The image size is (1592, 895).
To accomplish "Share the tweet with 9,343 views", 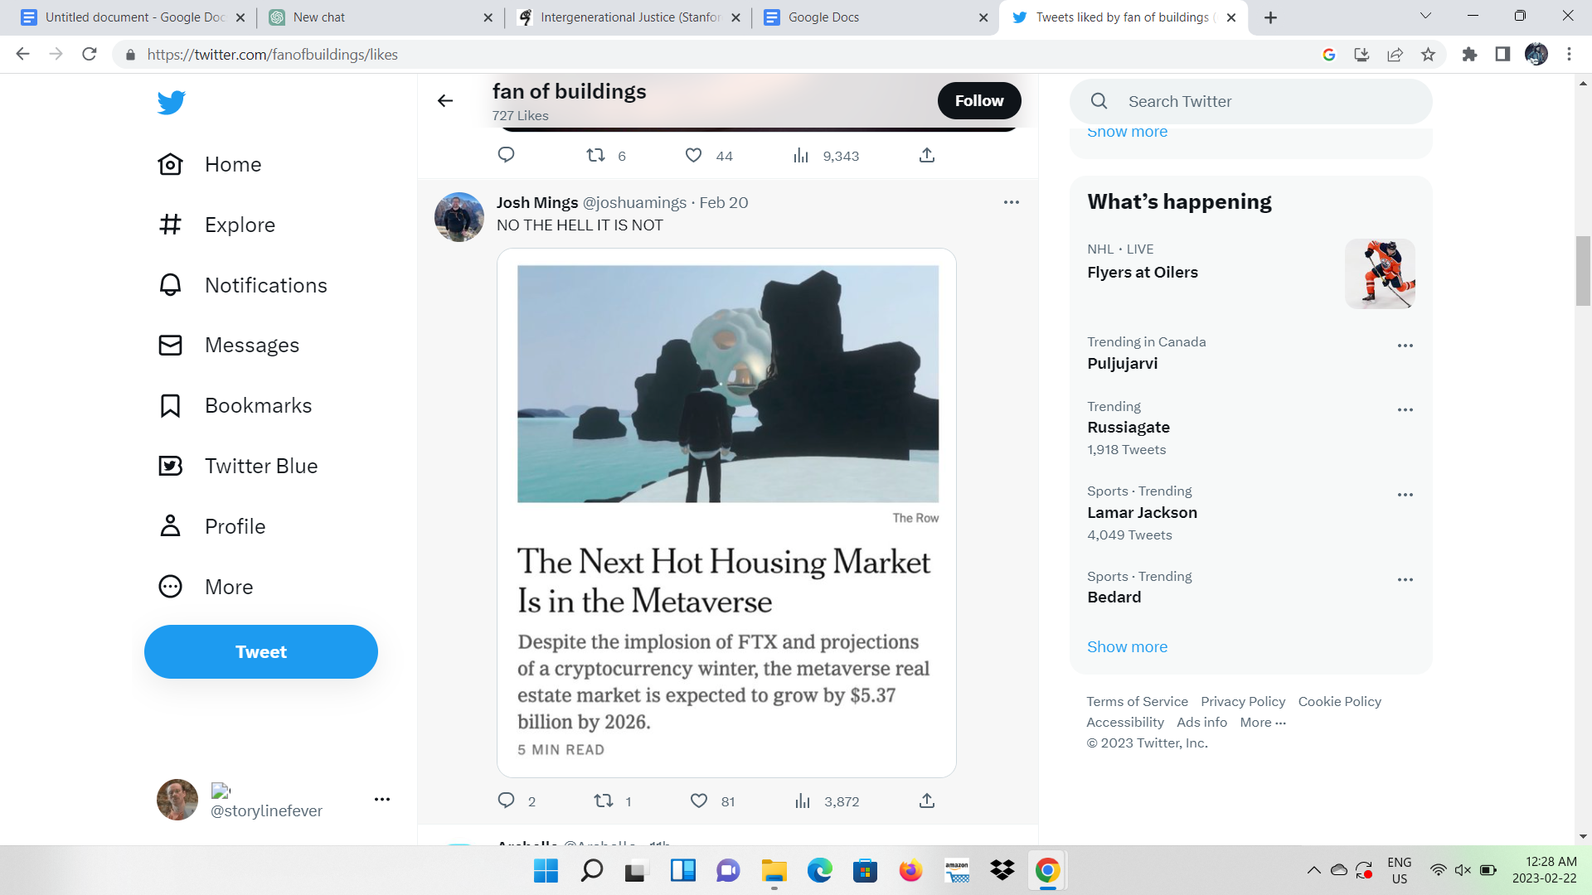I will click(x=927, y=155).
